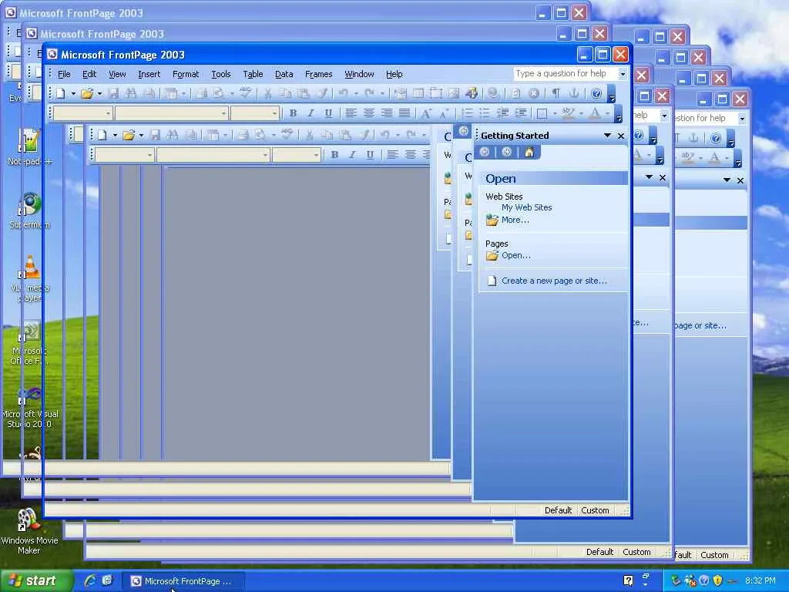Open the Table menu
The width and height of the screenshot is (789, 592).
[253, 74]
